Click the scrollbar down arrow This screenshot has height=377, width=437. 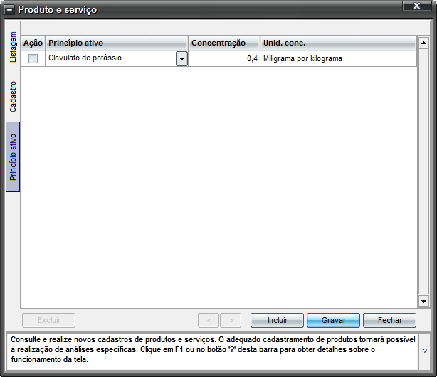[423, 301]
